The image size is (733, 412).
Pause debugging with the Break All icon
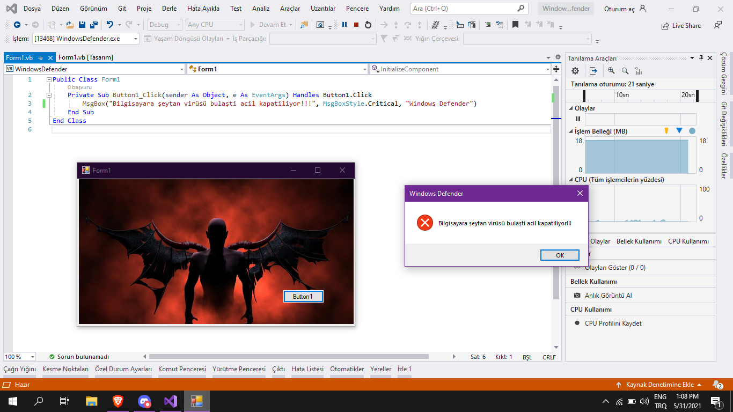(344, 25)
